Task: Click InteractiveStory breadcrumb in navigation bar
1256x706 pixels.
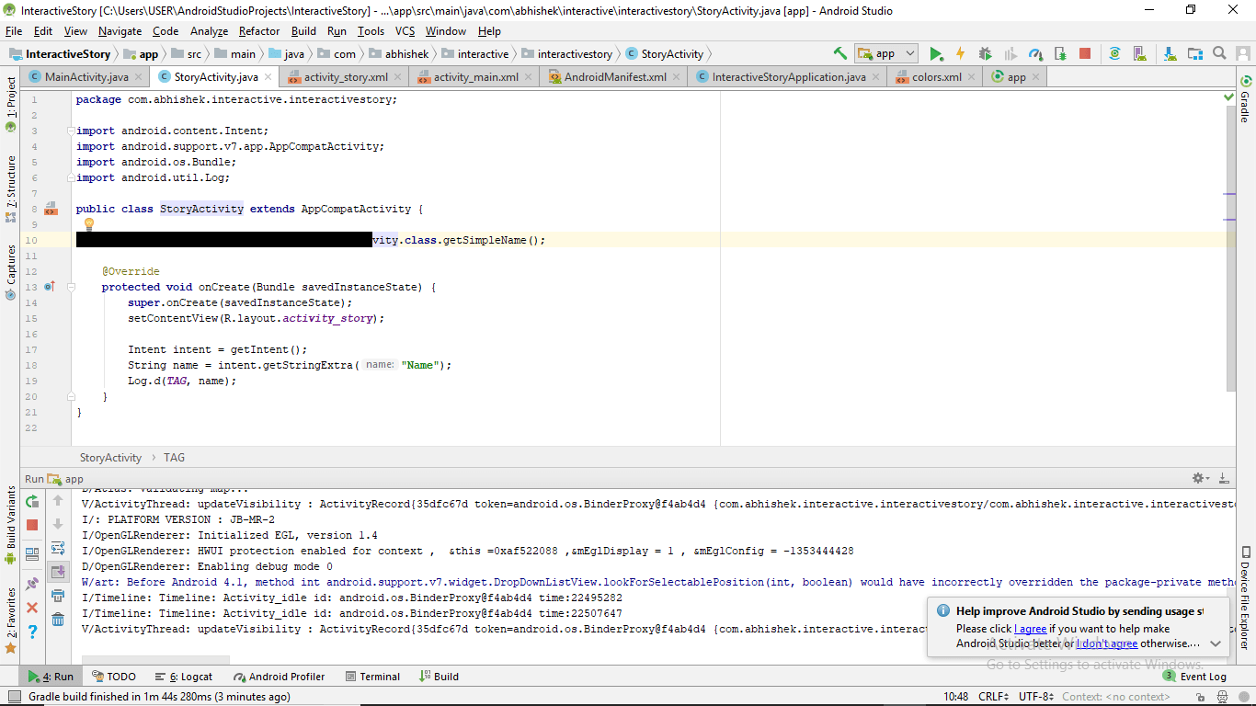Action: click(x=60, y=54)
